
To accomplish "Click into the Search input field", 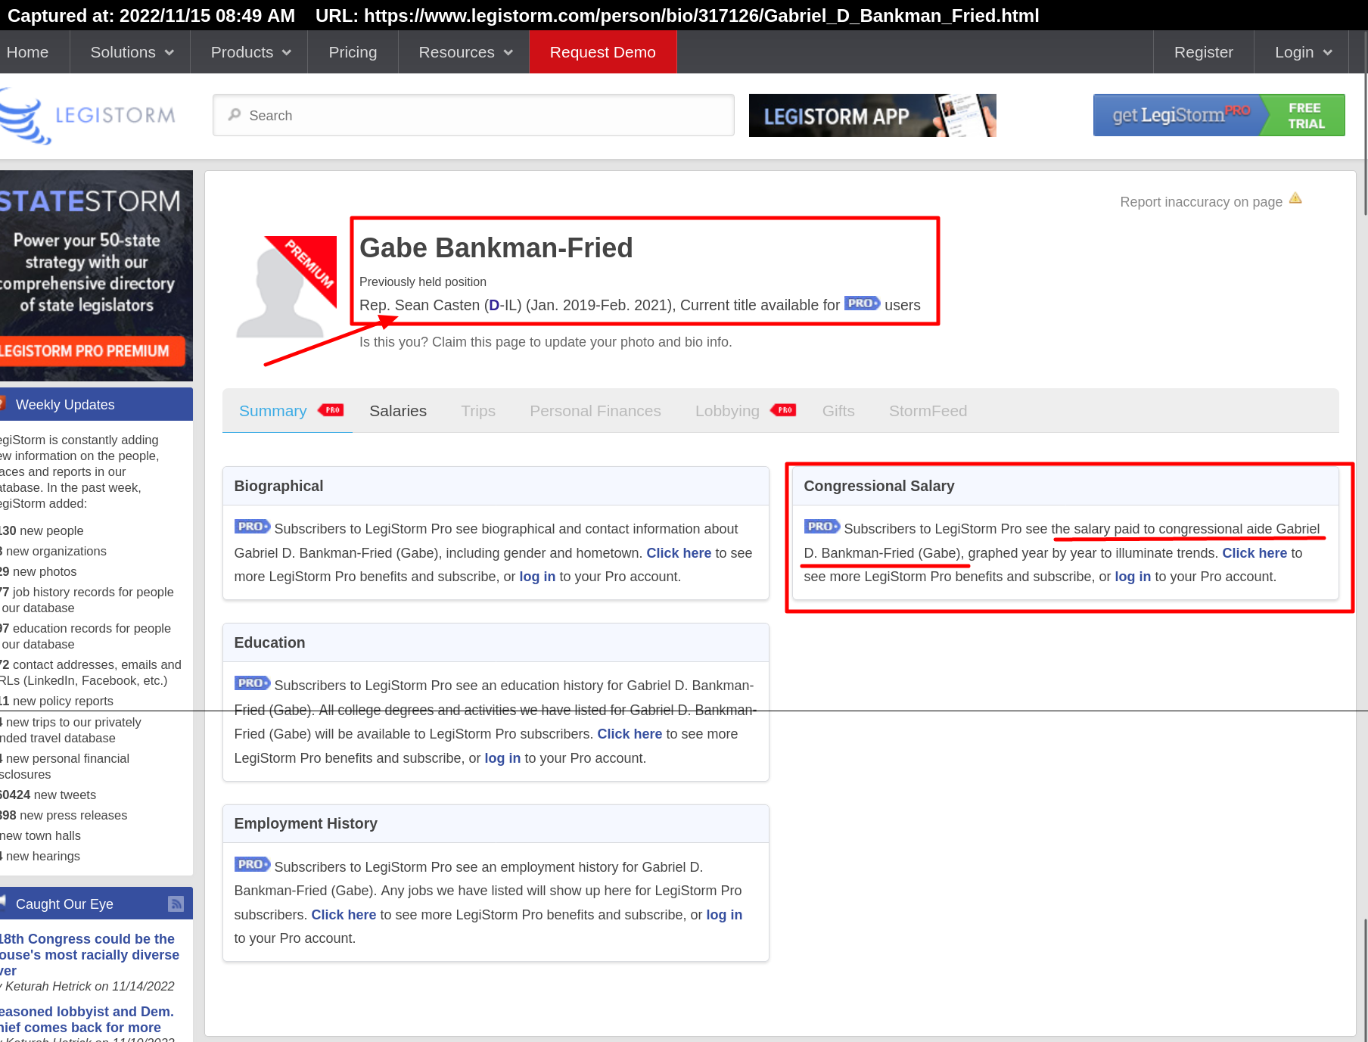I will coord(474,115).
